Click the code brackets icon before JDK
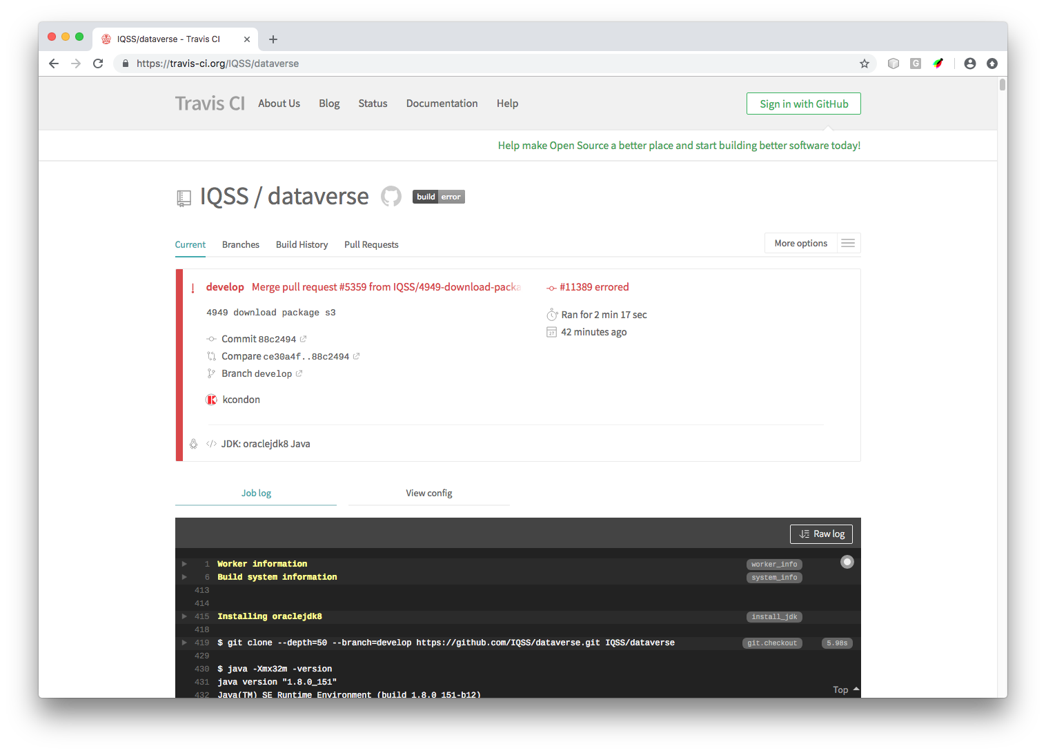 [211, 444]
